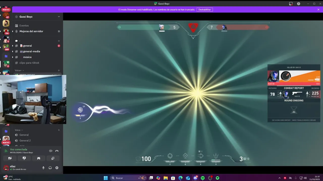Open activities with the gamepad icon
The width and height of the screenshot is (323, 181).
(39, 158)
